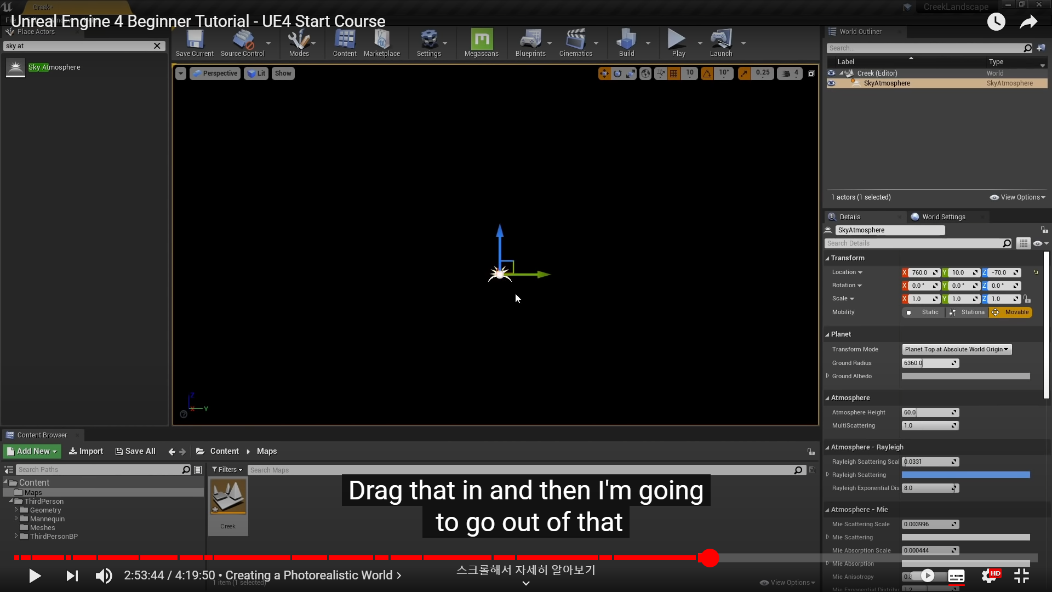Switch to the World Settings tab
Image resolution: width=1052 pixels, height=592 pixels.
pyautogui.click(x=943, y=217)
